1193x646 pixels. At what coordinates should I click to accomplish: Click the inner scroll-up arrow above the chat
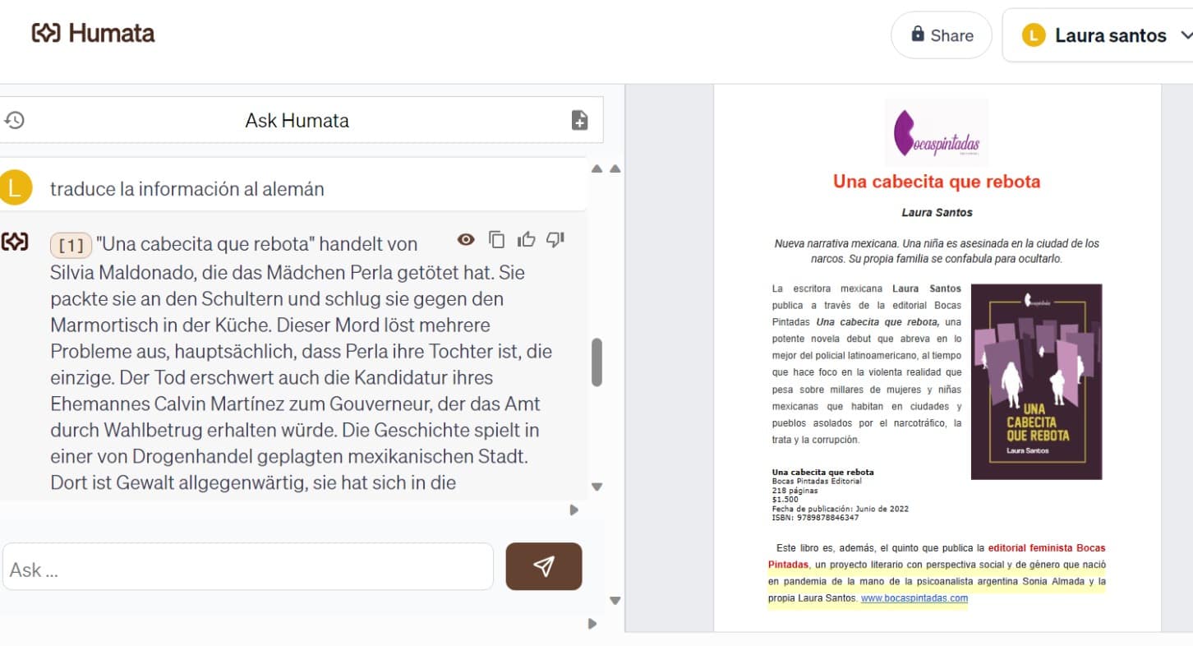click(597, 168)
